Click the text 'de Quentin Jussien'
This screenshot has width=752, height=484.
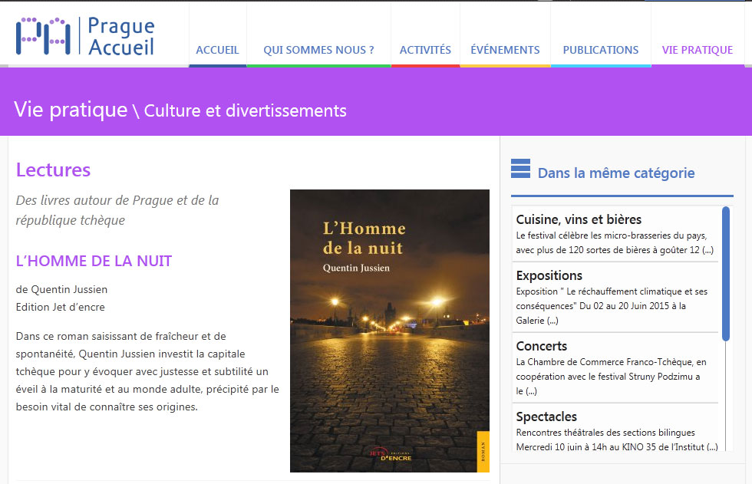pyautogui.click(x=61, y=289)
